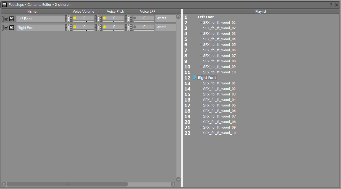Select Left Foot group in Playlist
Viewport: 341px width, 189px height.
(206, 17)
